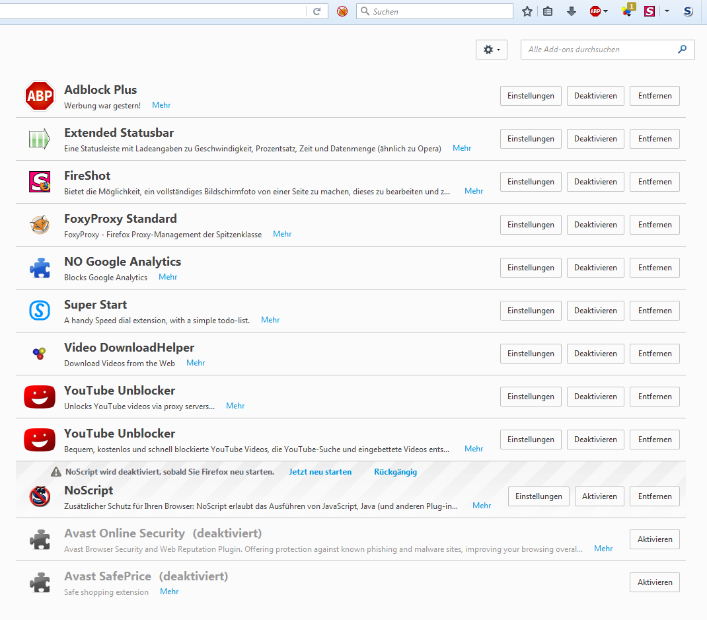Deactivate Extended Statusbar
Image resolution: width=707 pixels, height=620 pixels.
point(595,139)
